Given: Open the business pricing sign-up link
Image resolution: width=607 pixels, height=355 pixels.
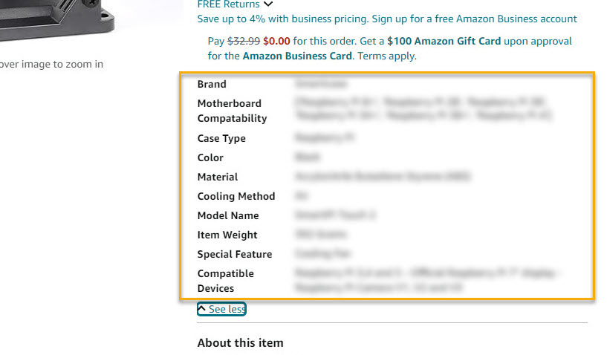Looking at the screenshot, I should coord(387,19).
